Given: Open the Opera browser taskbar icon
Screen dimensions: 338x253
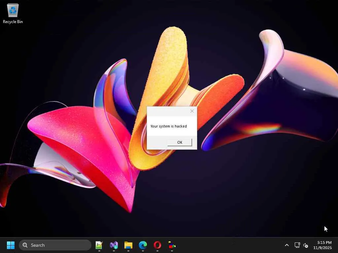Looking at the screenshot, I should [x=157, y=245].
